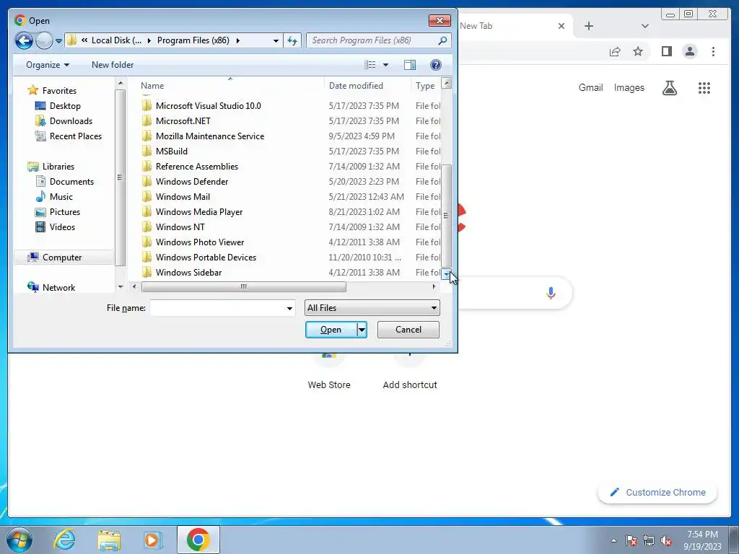
Task: Open the Chrome profile avatar
Action: (690, 51)
